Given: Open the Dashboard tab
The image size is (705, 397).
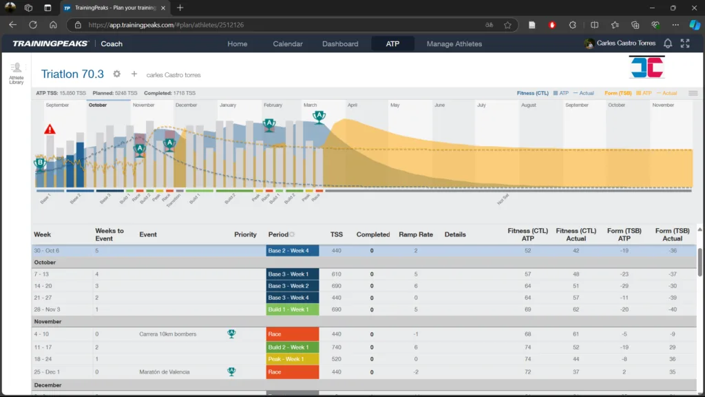Looking at the screenshot, I should 340,43.
